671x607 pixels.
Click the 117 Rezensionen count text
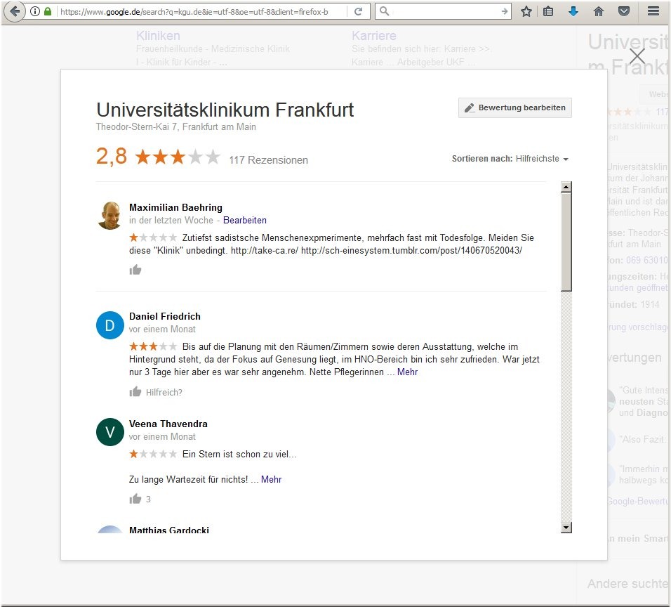268,159
